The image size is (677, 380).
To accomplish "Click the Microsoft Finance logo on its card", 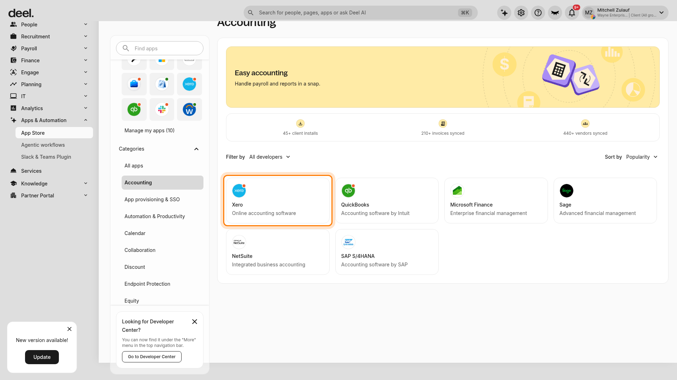I will 457,191.
